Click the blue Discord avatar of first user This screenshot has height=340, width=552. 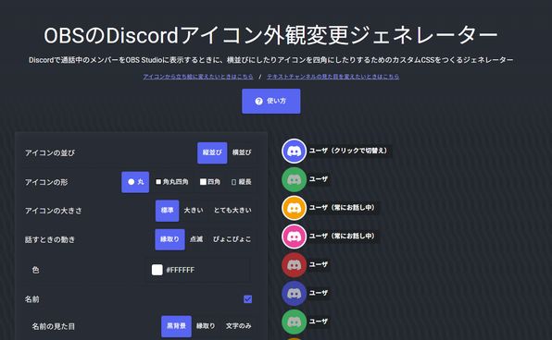(294, 151)
